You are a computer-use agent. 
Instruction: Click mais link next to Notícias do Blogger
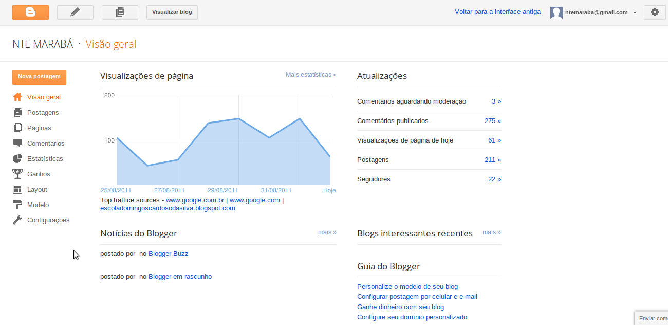[327, 232]
